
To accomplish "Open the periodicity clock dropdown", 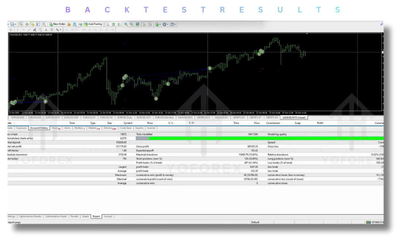I will (165, 24).
